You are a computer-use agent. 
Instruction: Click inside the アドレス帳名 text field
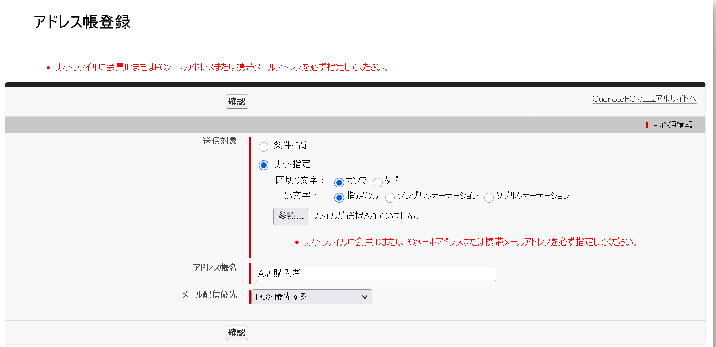(x=375, y=273)
